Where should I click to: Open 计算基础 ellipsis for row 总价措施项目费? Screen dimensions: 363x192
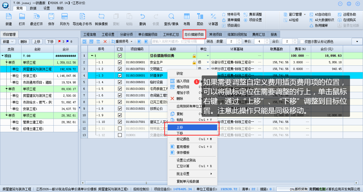click(260, 56)
